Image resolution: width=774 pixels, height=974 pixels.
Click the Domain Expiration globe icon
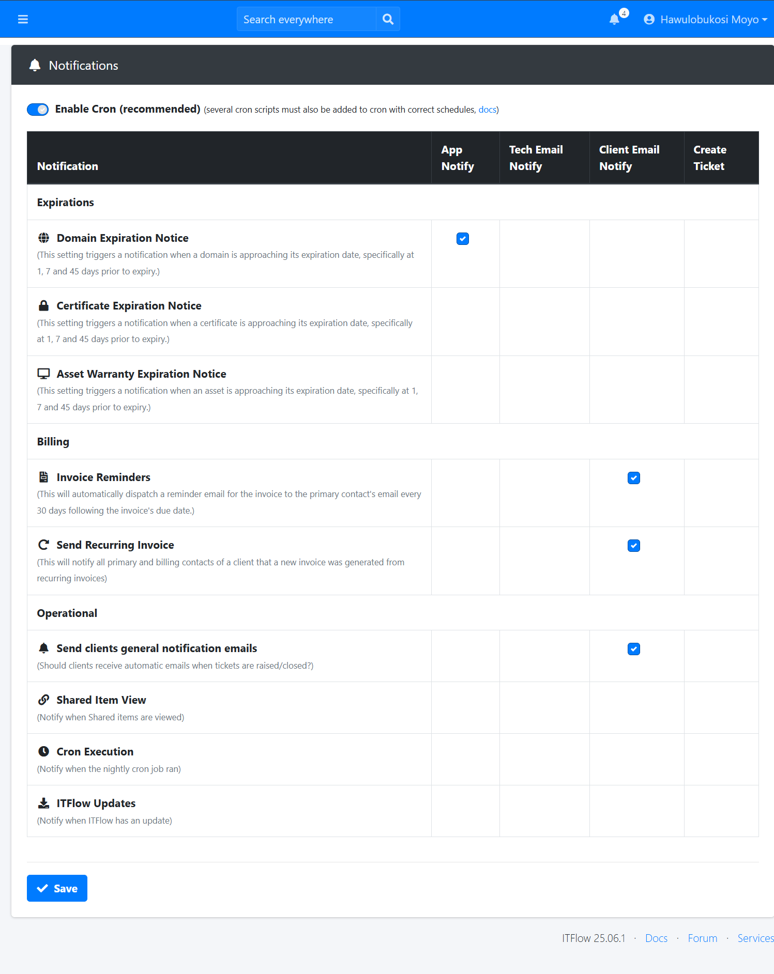click(44, 238)
